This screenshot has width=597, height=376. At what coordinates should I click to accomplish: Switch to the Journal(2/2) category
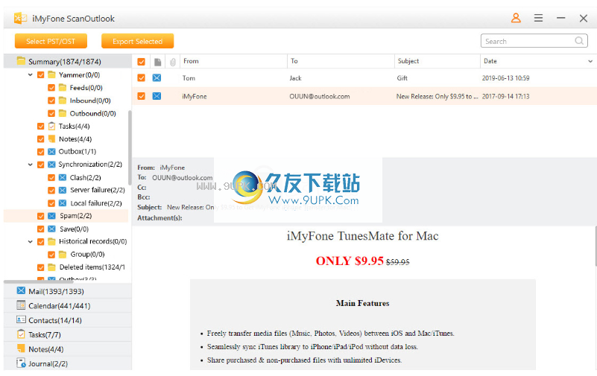[x=67, y=363]
